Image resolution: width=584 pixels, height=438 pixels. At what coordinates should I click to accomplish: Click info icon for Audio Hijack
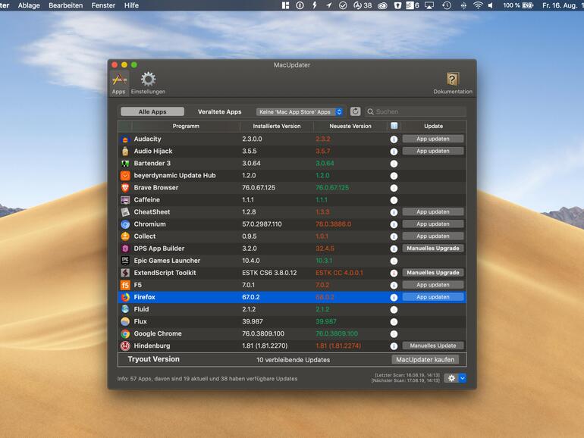[x=394, y=152]
